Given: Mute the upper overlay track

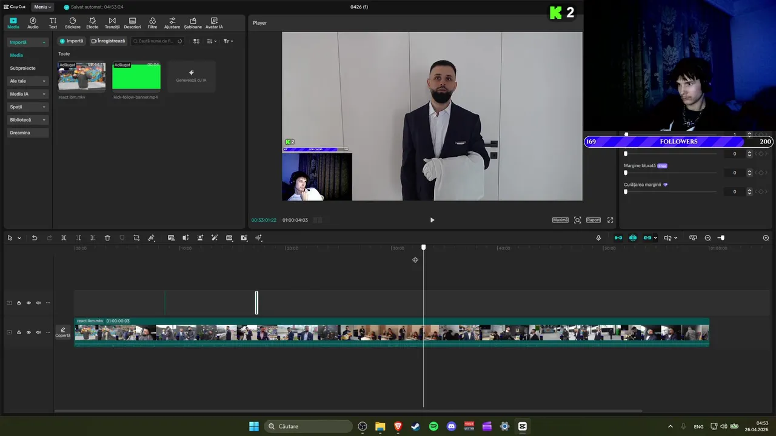Looking at the screenshot, I should click(38, 303).
